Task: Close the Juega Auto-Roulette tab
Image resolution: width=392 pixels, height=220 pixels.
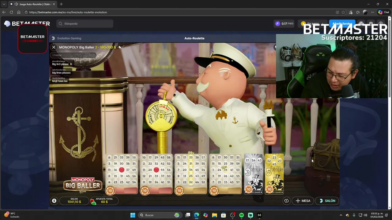Action: point(54,4)
